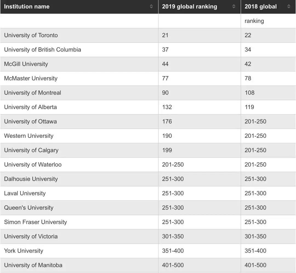Click University of Calgary rank 199 cell
296x273 pixels.
(x=200, y=150)
